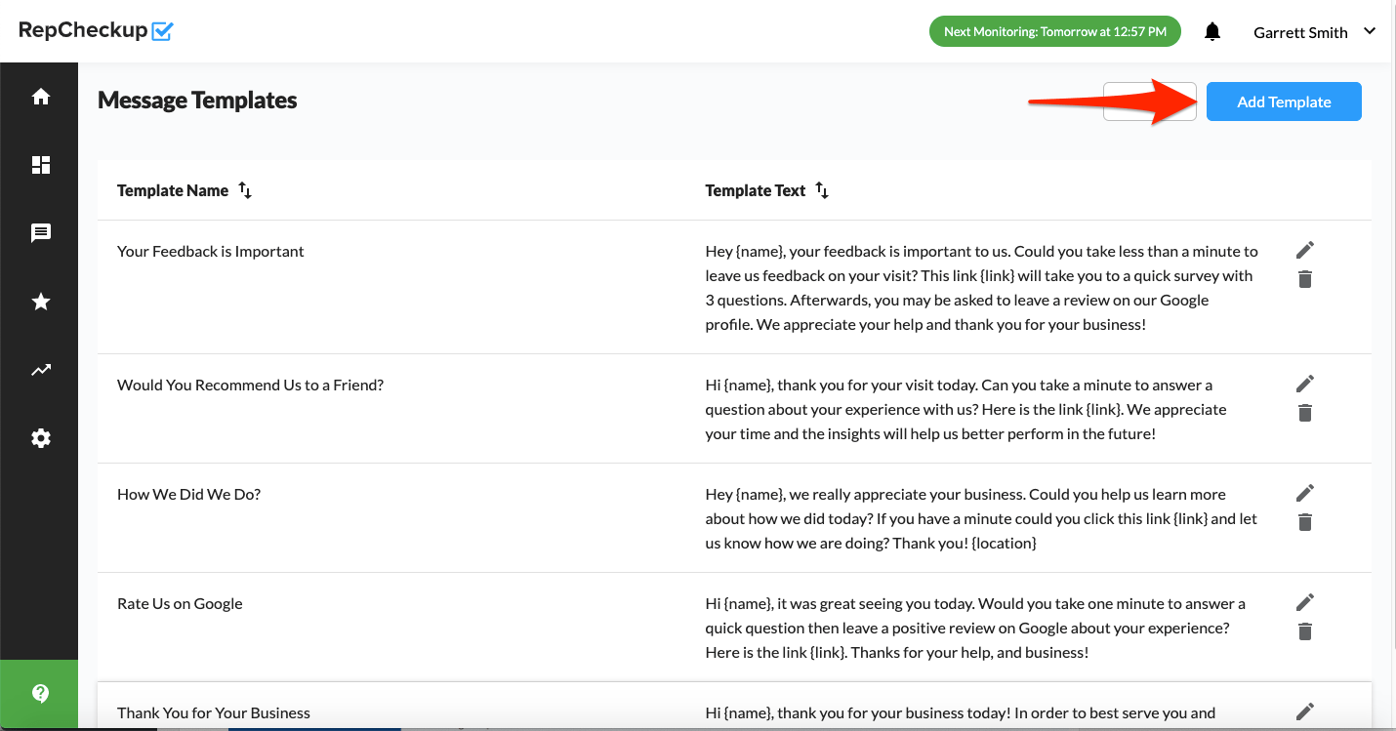Click the Help question mark icon
The width and height of the screenshot is (1396, 731).
pyautogui.click(x=40, y=694)
